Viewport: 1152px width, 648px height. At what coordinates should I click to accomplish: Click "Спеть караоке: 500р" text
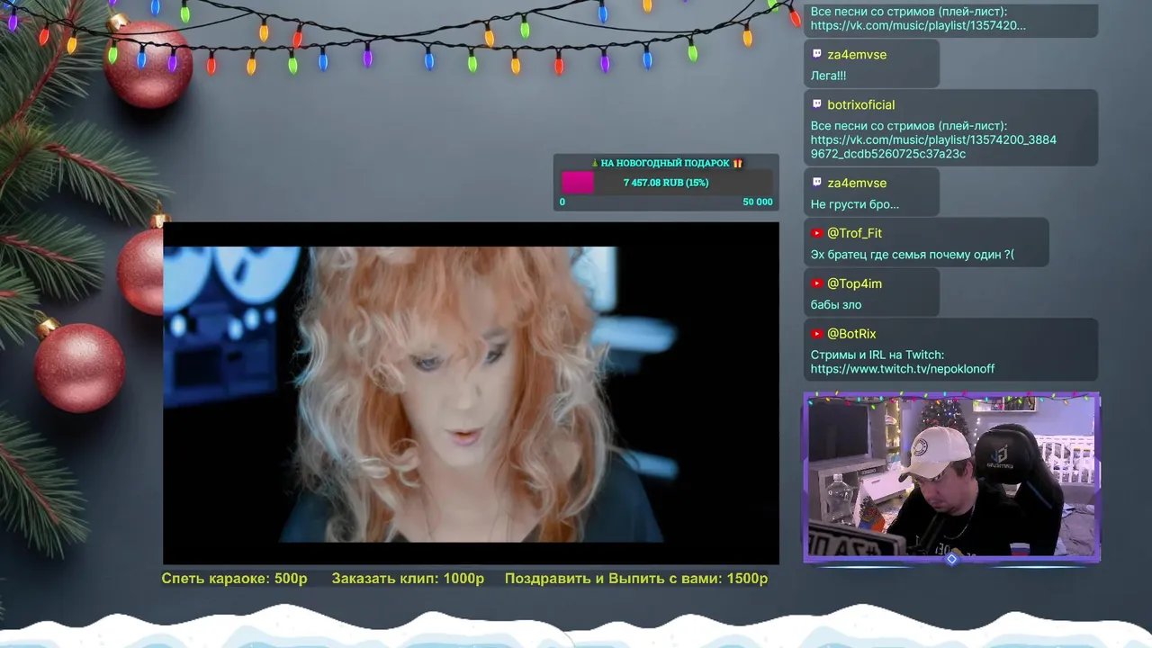tap(234, 579)
